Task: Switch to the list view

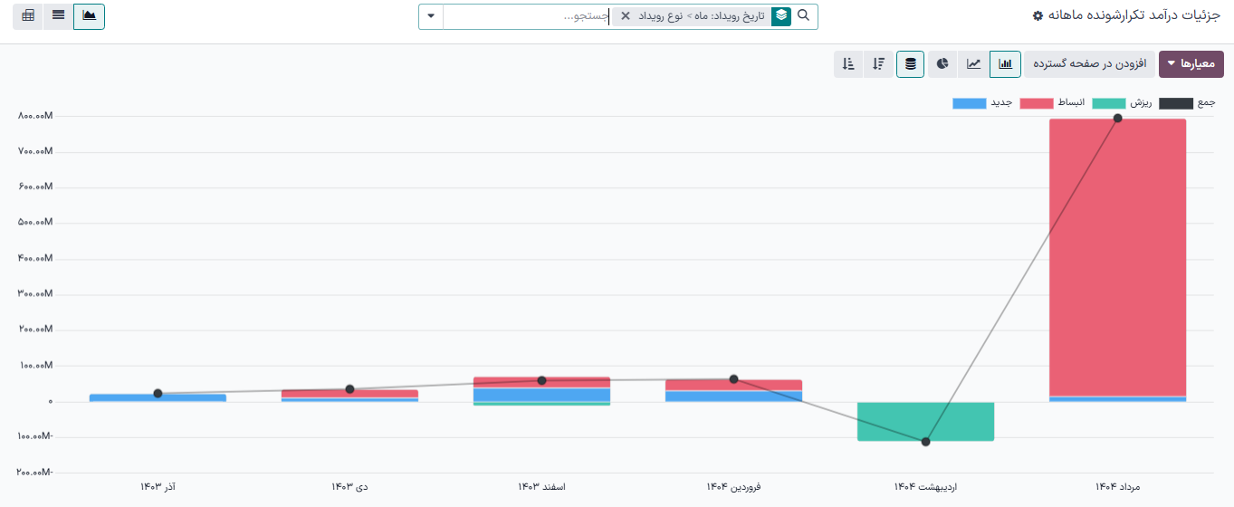Action: (x=58, y=16)
